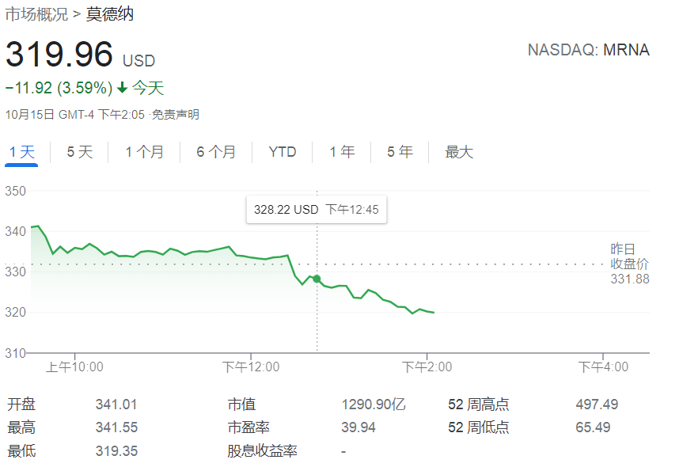Click the green down arrow icon
This screenshot has width=683, height=471.
(123, 88)
